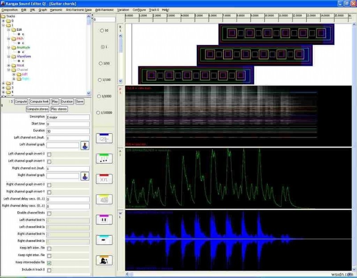
Task: Click the yellow-topped waveform tool icon
Action: tap(104, 199)
